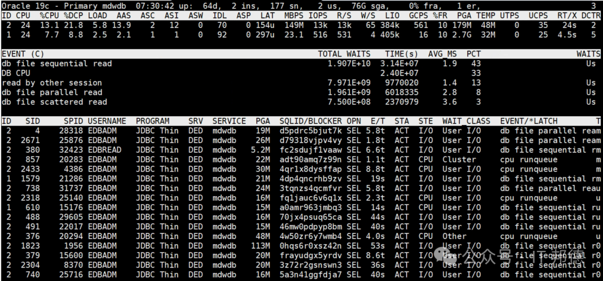
Task: Select the 113M PGA value
Action: tap(260, 246)
